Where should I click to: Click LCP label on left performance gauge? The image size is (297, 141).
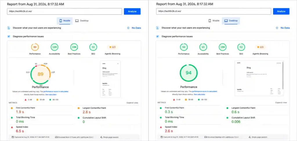pyautogui.click(x=53, y=73)
